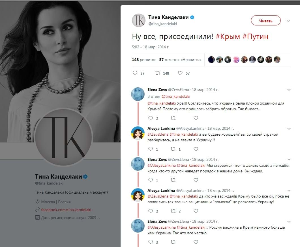This screenshot has width=300, height=247.
Task: Open the #Крым hashtag link
Action: pyautogui.click(x=228, y=36)
